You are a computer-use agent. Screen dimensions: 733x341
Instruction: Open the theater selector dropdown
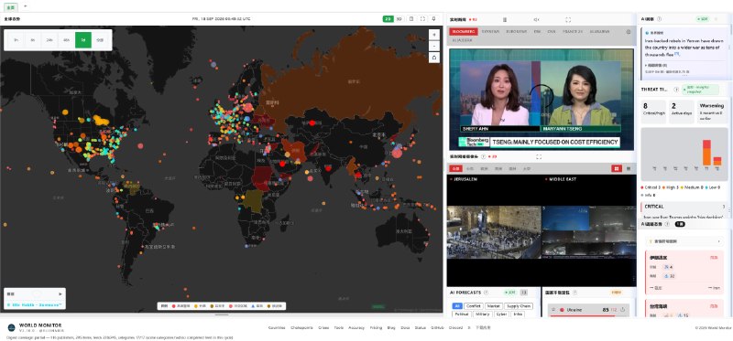(x=684, y=241)
